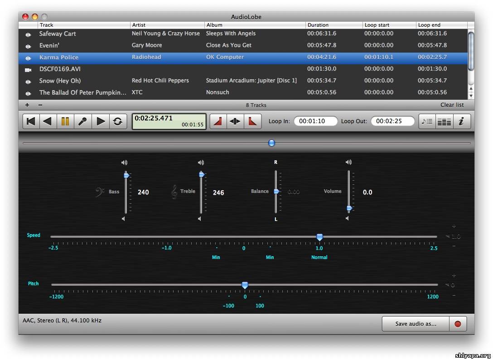This screenshot has width=493, height=360.
Task: Open the info panel button
Action: click(x=461, y=121)
